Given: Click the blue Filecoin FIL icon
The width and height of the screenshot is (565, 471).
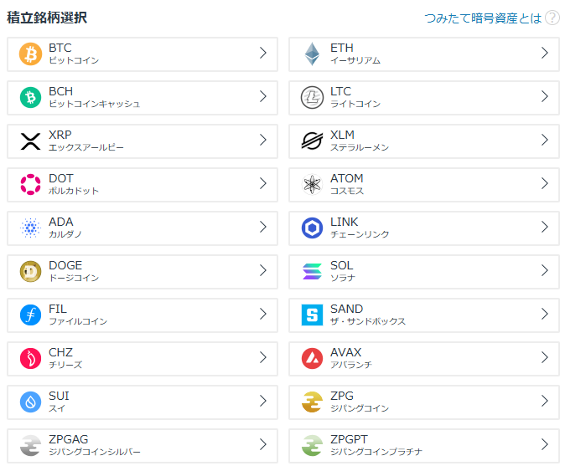Looking at the screenshot, I should (x=31, y=315).
